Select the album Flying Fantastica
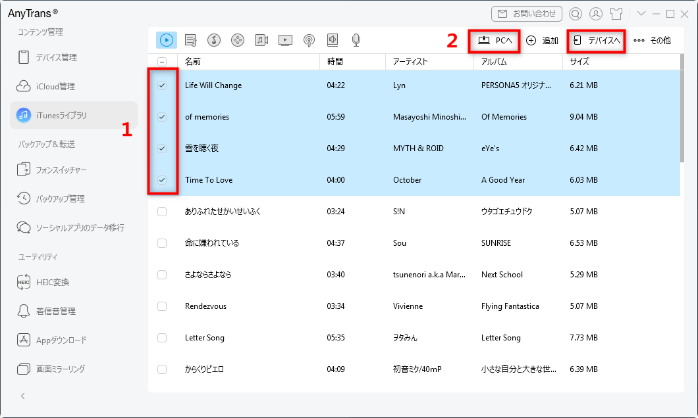Screen dimensions: 698x418 tap(510, 306)
